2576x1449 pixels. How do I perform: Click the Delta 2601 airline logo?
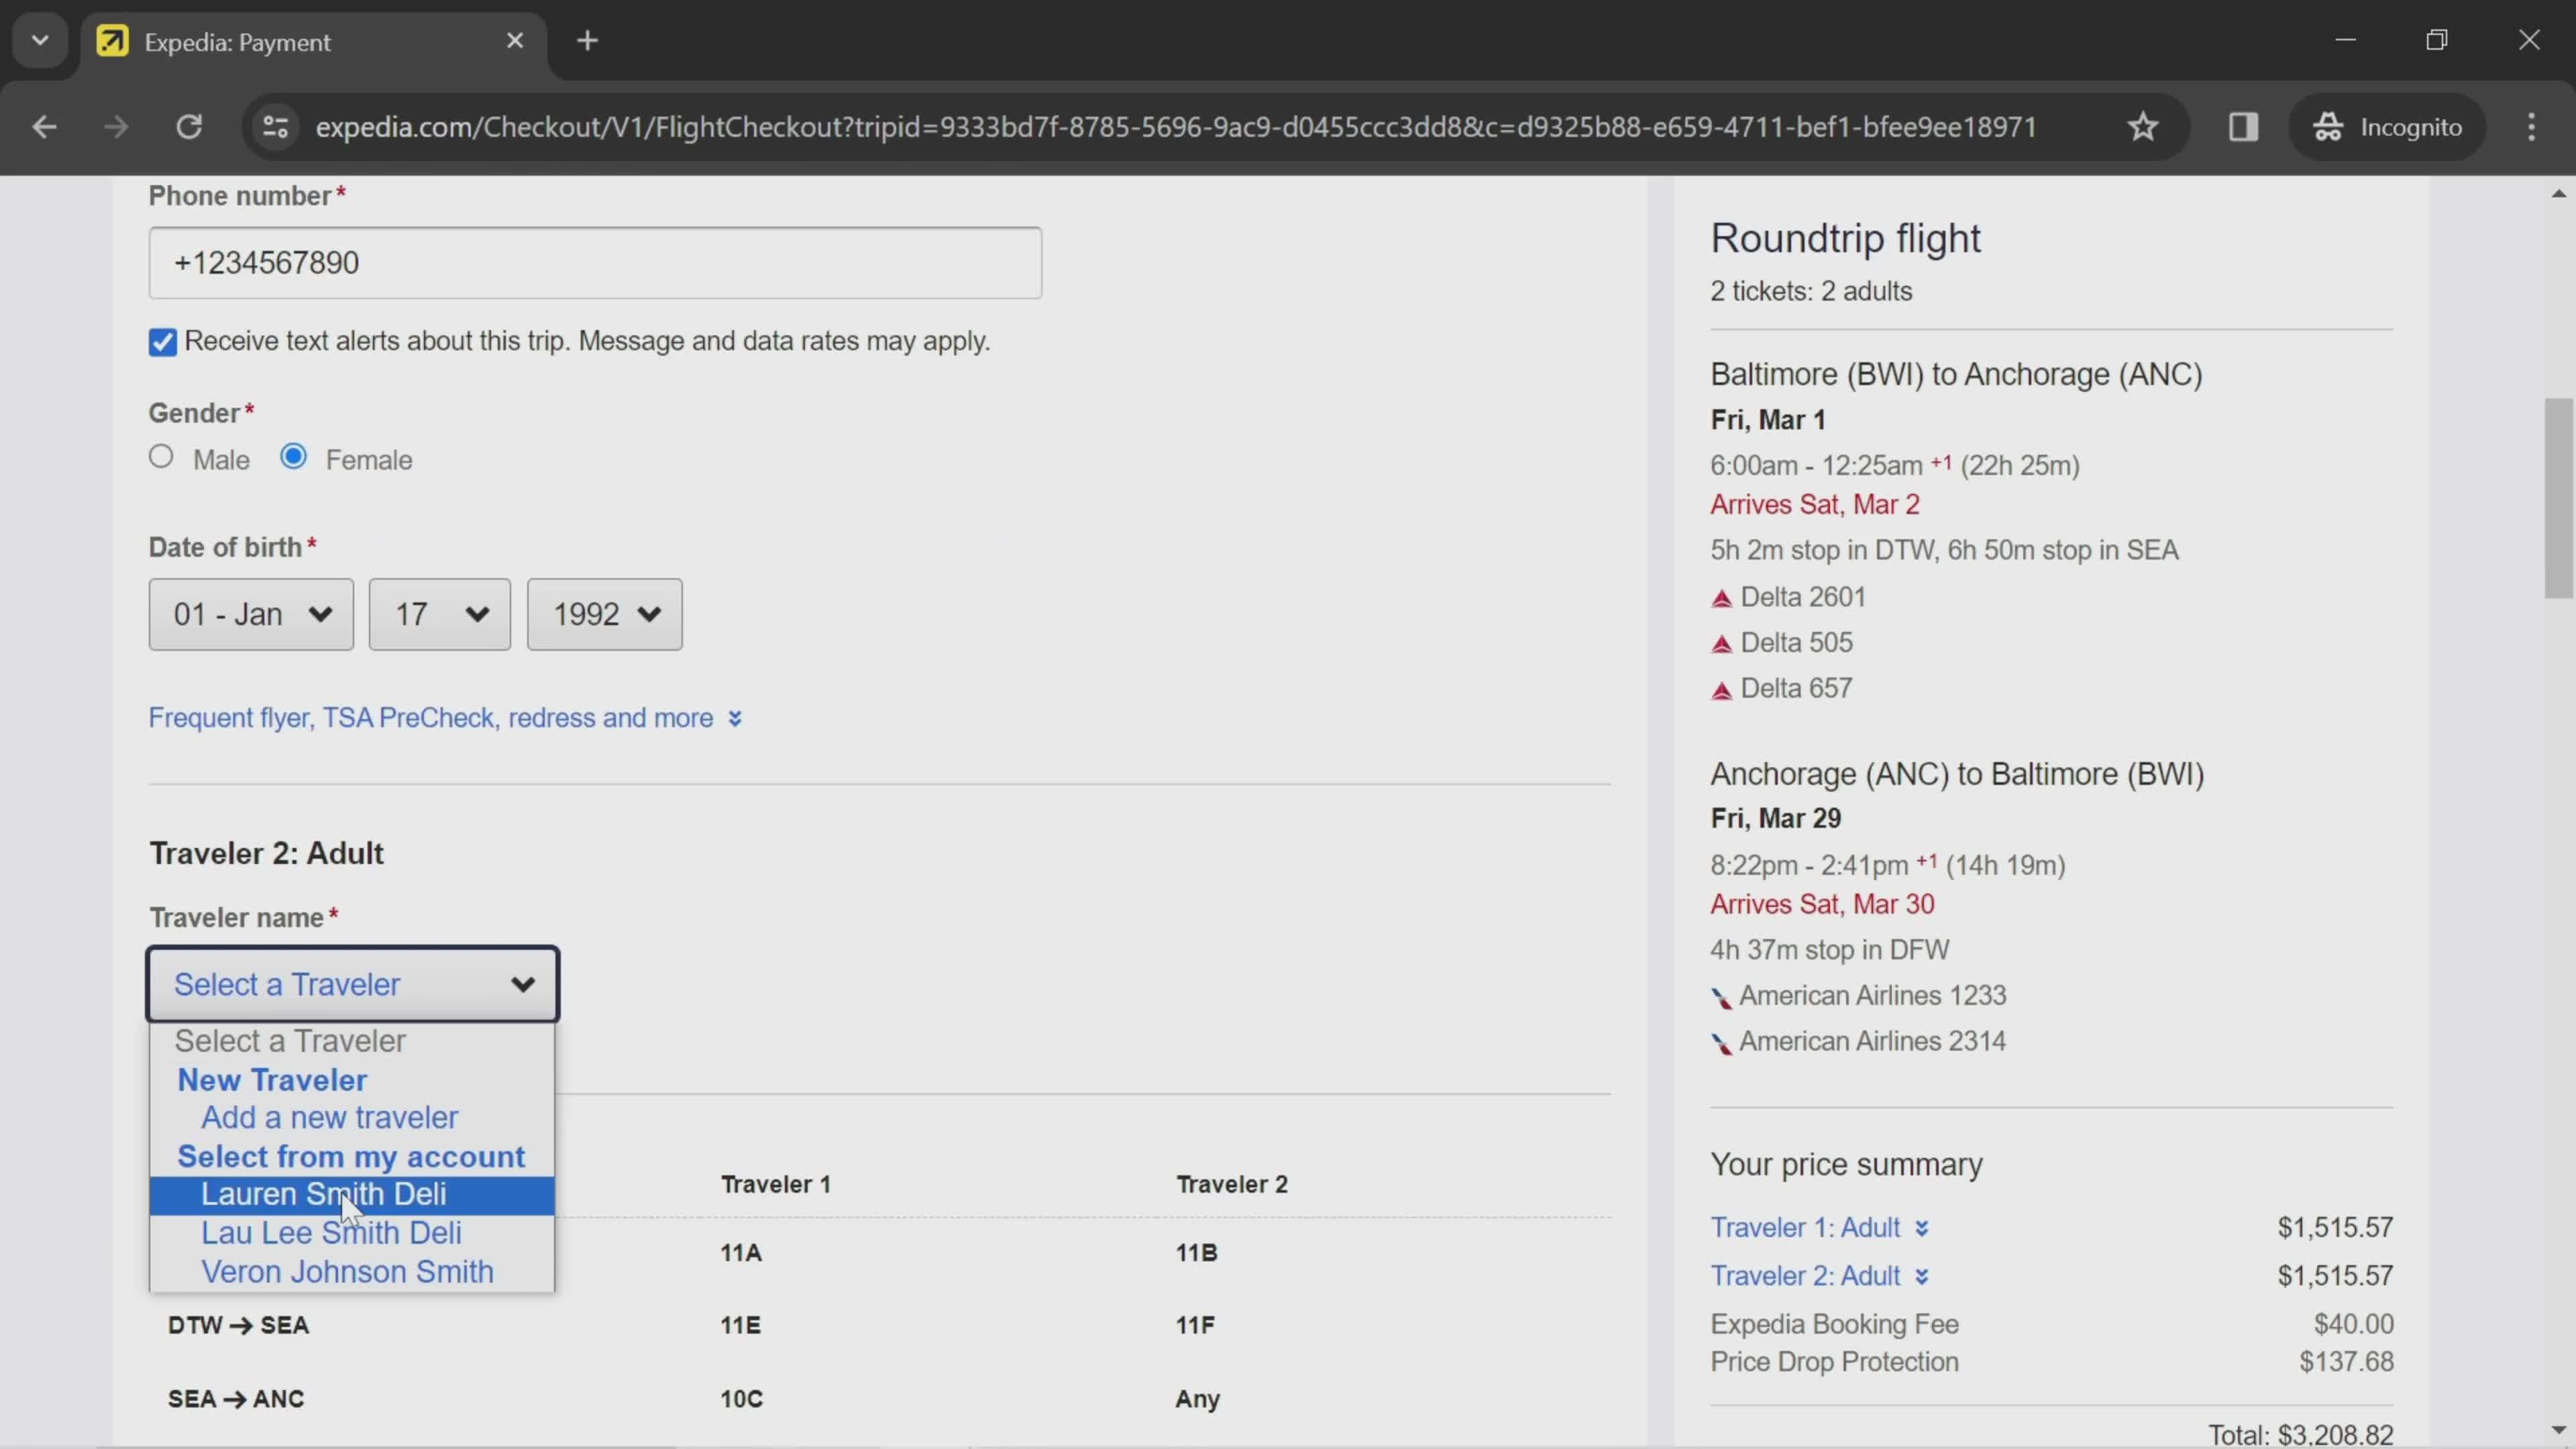click(x=1721, y=598)
